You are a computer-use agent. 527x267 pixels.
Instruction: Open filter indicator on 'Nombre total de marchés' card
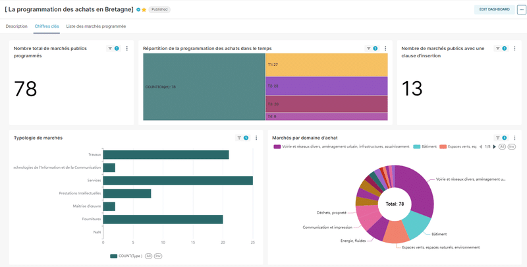pos(113,48)
